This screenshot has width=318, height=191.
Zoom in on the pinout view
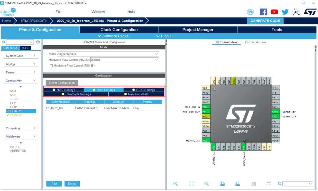[x=175, y=184]
